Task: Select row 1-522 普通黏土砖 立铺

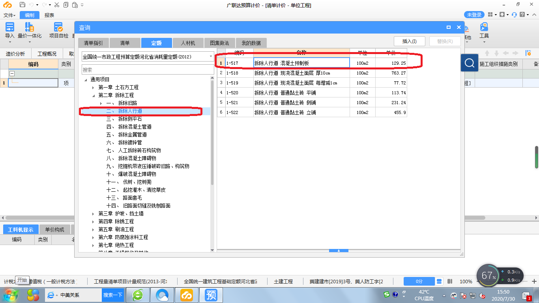Action: [x=312, y=112]
